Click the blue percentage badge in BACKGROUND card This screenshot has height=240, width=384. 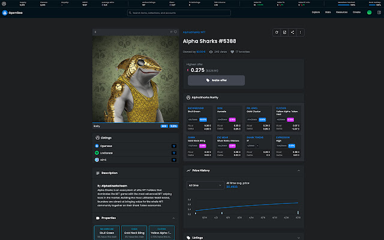click(x=203, y=119)
